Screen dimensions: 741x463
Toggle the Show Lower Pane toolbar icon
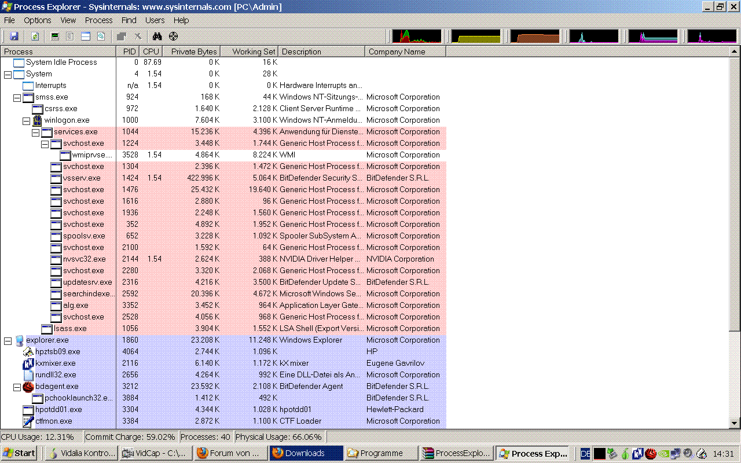pyautogui.click(x=86, y=36)
